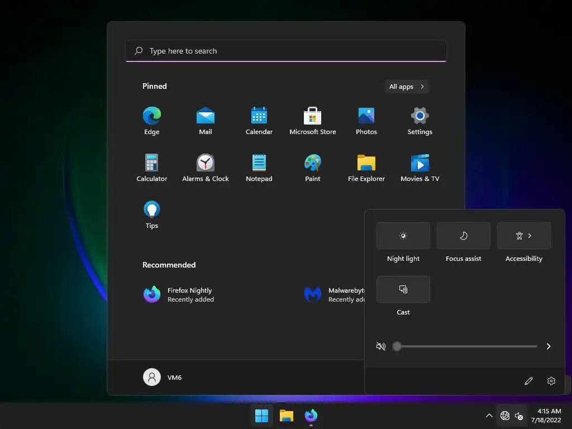This screenshot has height=429, width=572.
Task: Show hidden icons in system tray
Action: click(x=489, y=416)
